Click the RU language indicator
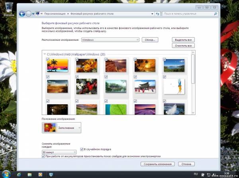The image size is (239, 178). [x=196, y=174]
